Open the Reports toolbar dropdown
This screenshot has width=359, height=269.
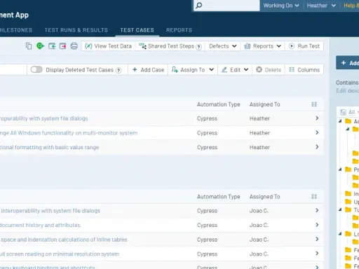262,46
